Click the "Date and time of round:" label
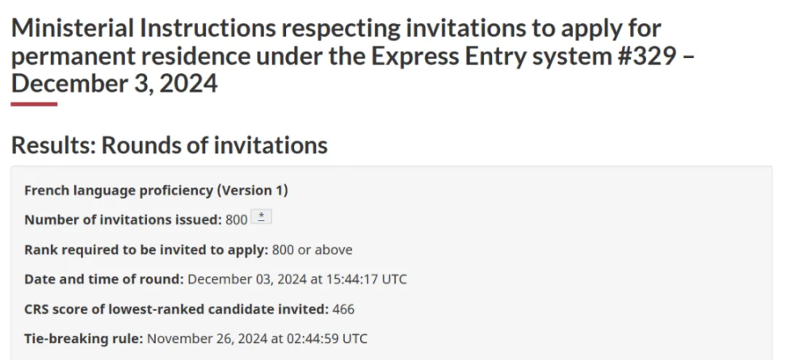 (x=104, y=279)
